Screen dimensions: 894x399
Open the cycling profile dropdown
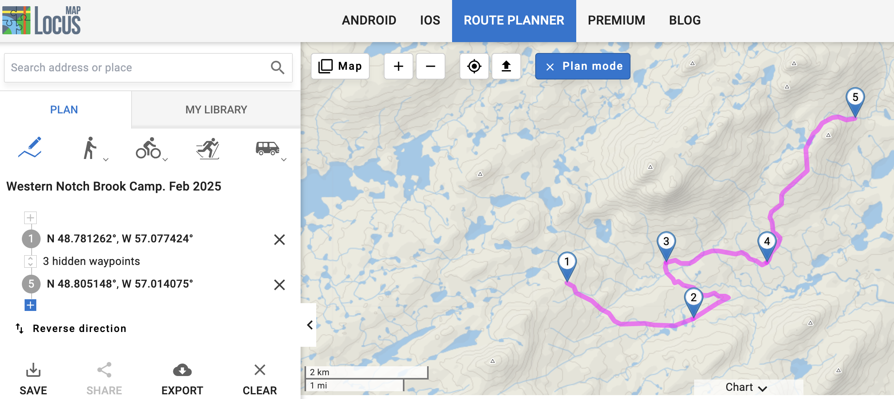165,159
